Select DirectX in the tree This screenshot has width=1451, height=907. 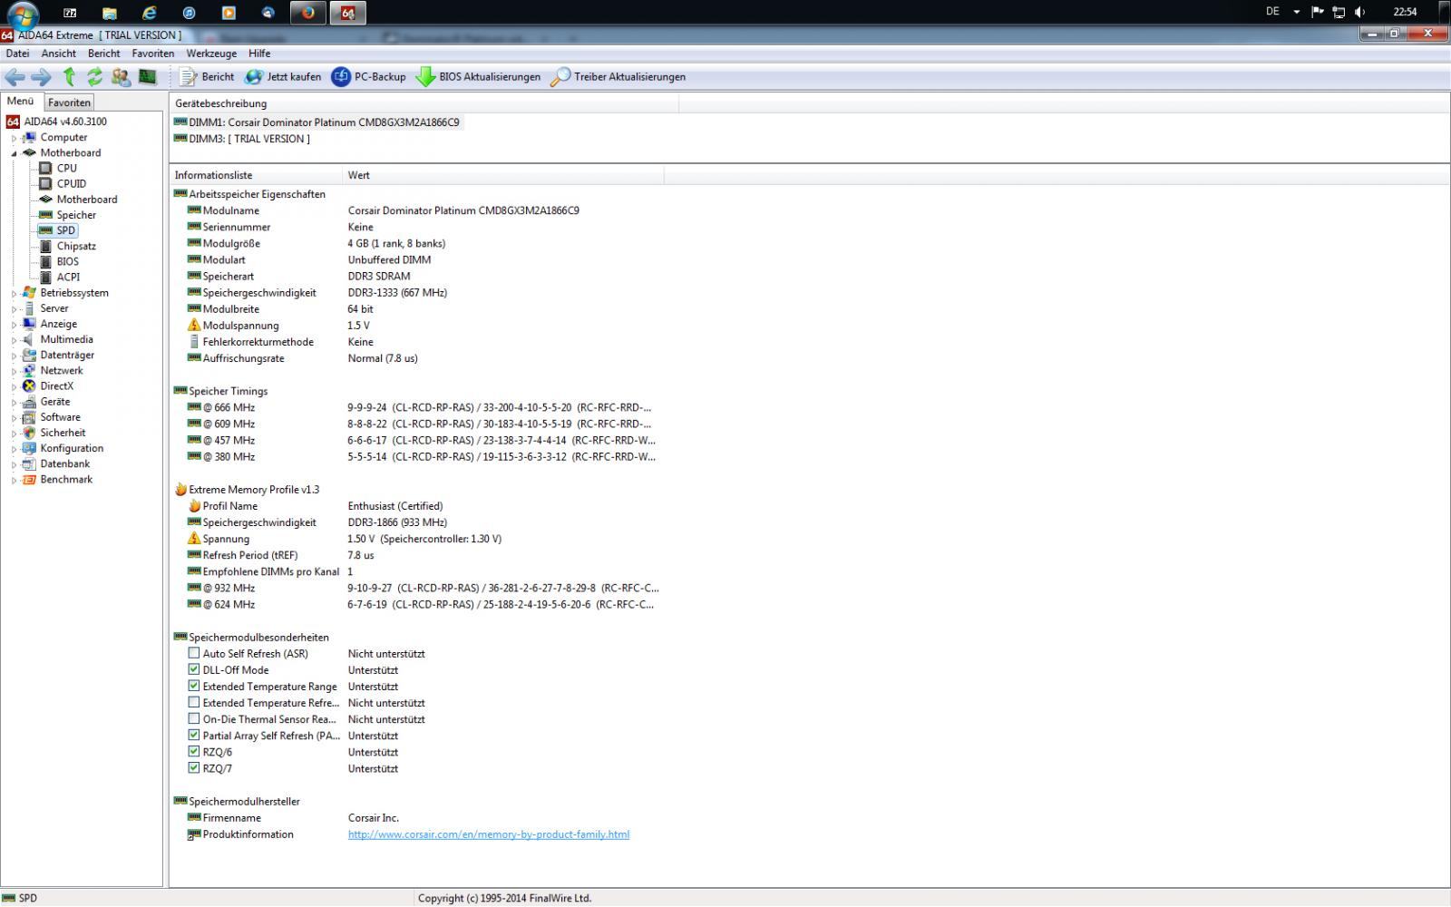coord(56,385)
